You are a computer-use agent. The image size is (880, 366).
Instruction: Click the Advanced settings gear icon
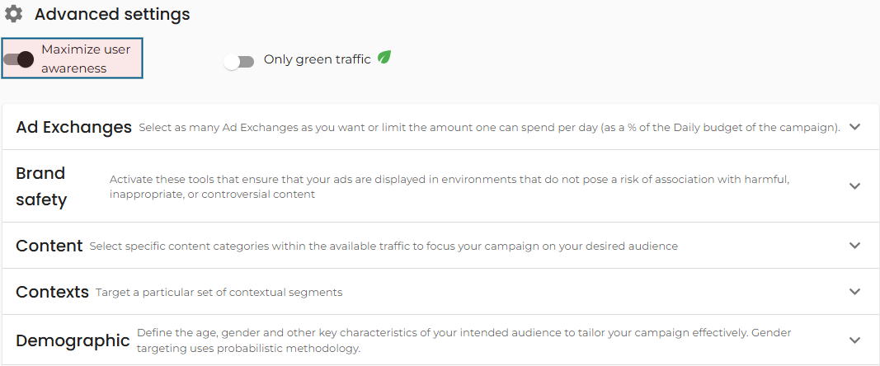click(13, 14)
